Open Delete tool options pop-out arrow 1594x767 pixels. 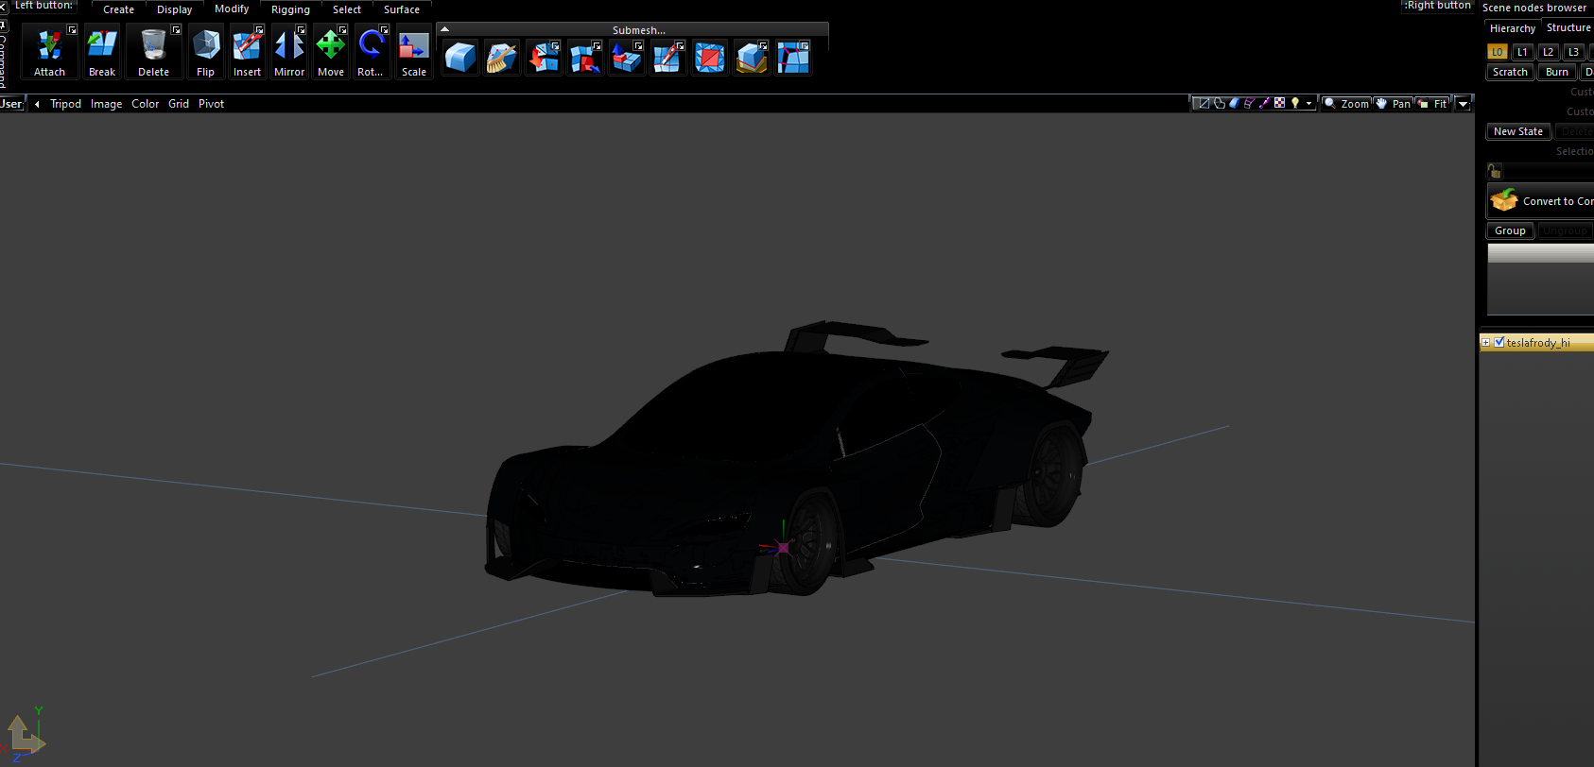point(176,30)
